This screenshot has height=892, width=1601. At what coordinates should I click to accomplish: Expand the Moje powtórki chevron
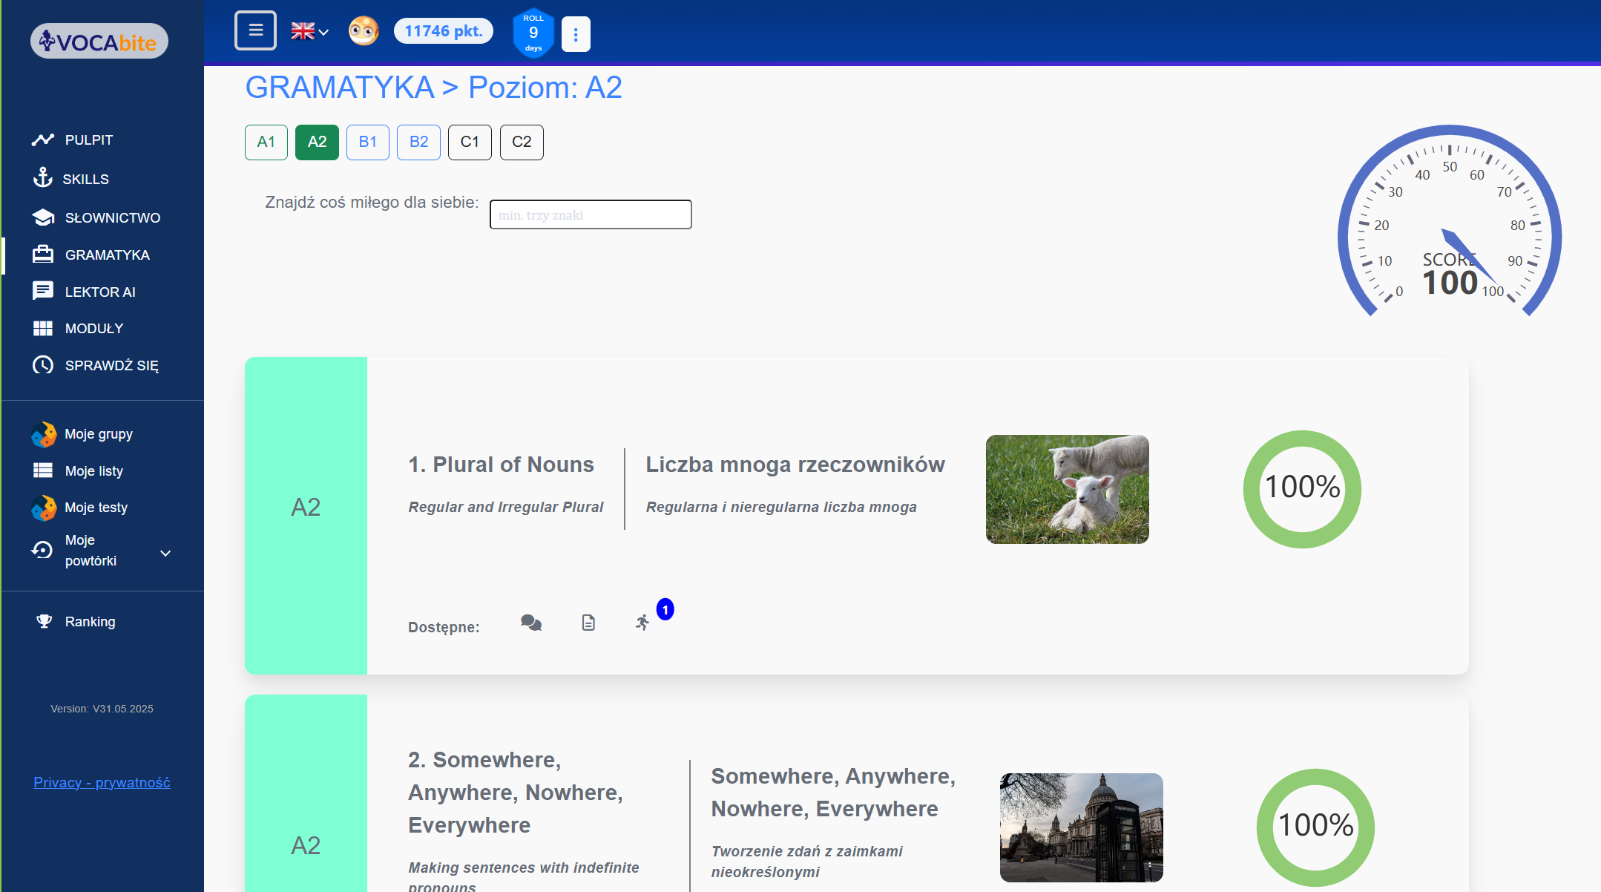pyautogui.click(x=165, y=553)
